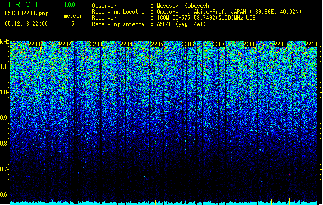Screen dimensions: 323x205
Task: Click the 2210 time label
Action: pyautogui.click(x=311, y=44)
